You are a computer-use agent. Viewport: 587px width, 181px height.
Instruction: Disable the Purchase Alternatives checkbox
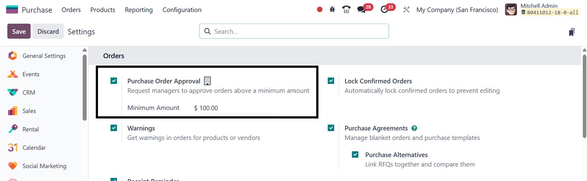click(355, 155)
